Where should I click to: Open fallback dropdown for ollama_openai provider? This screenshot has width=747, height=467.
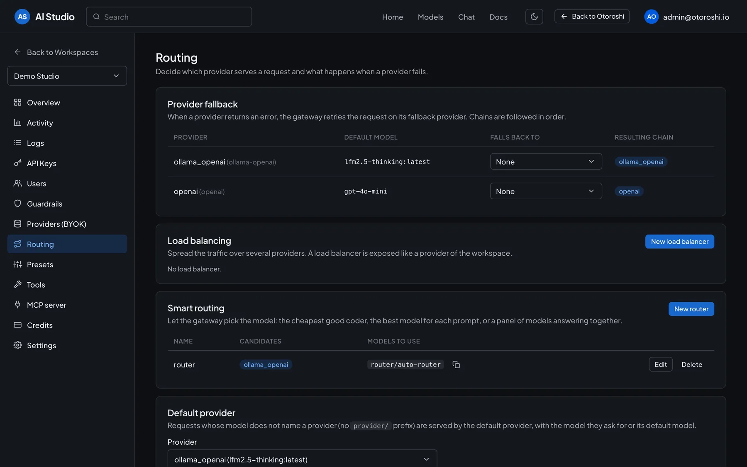(546, 161)
